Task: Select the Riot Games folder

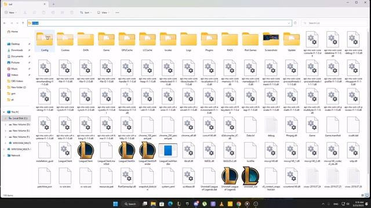Action: coord(250,42)
